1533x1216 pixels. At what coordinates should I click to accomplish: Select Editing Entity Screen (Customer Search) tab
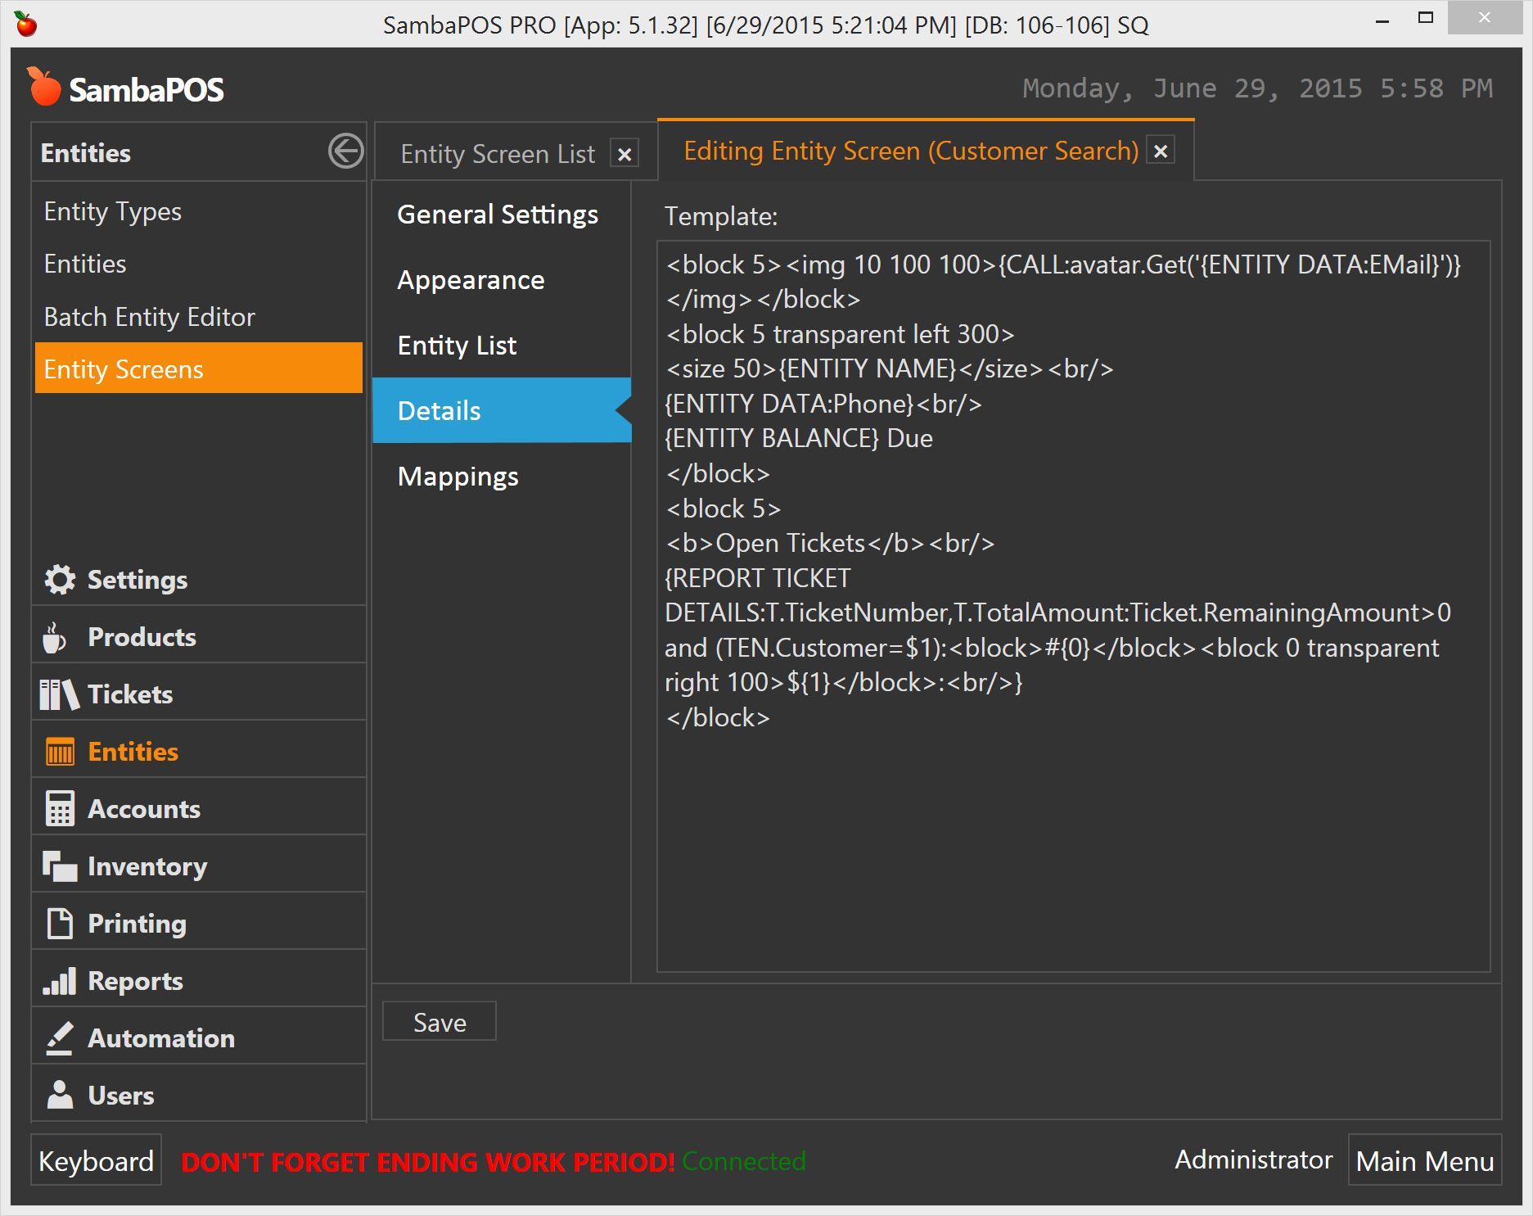click(x=911, y=151)
